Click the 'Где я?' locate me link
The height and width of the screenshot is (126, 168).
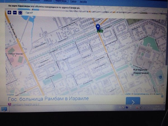coord(29,13)
